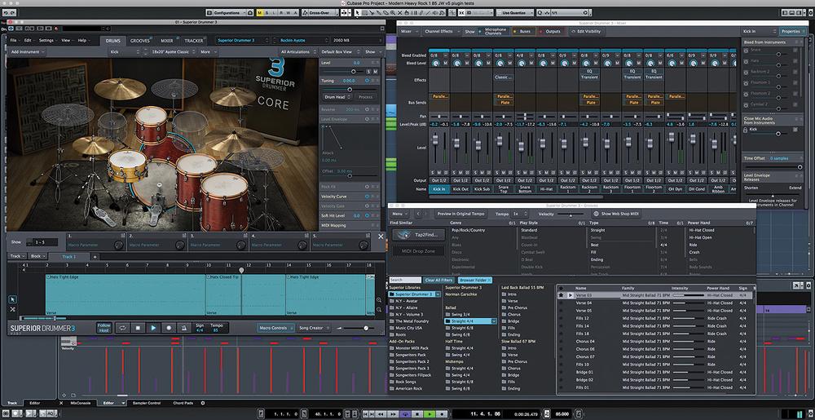Switch to the MIXER tab
Viewport: 815px width, 420px height.
167,40
